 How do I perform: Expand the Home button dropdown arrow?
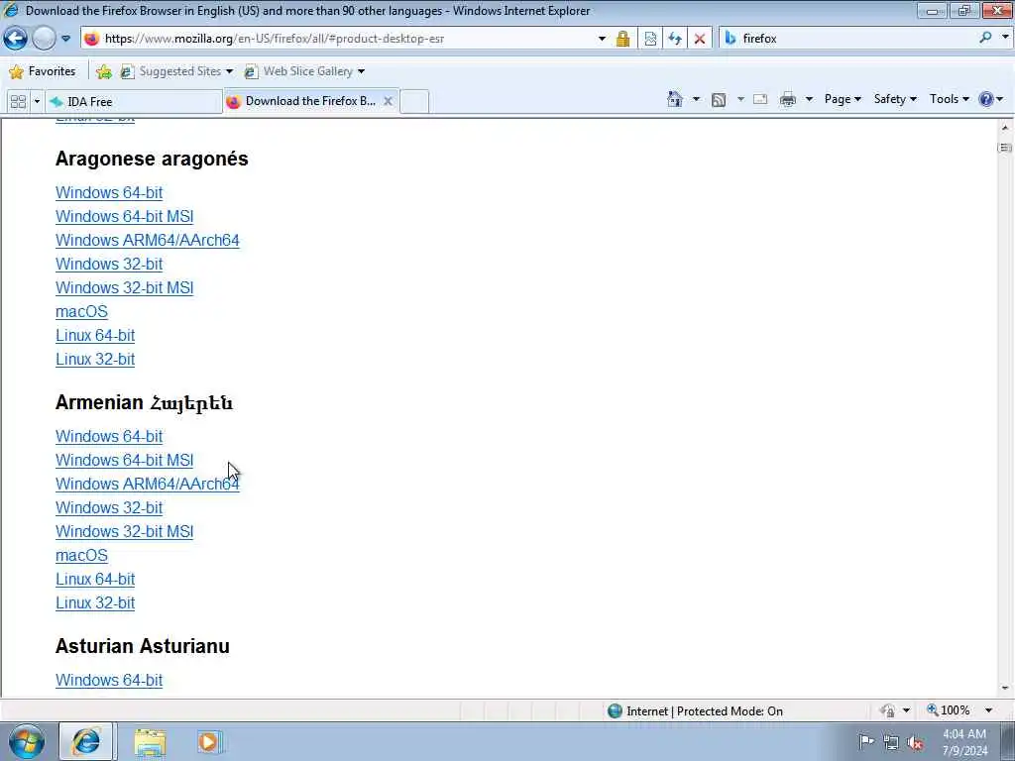pyautogui.click(x=696, y=99)
